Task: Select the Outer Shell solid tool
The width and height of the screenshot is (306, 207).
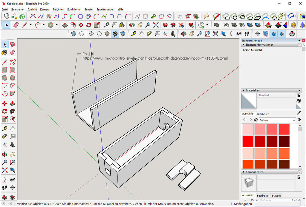Action: click(x=216, y=25)
